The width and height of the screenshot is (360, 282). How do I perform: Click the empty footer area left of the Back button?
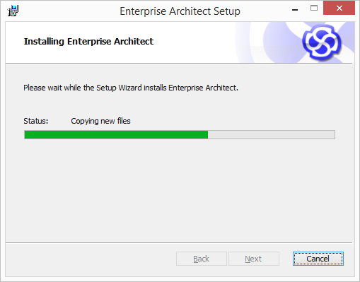pyautogui.click(x=91, y=259)
